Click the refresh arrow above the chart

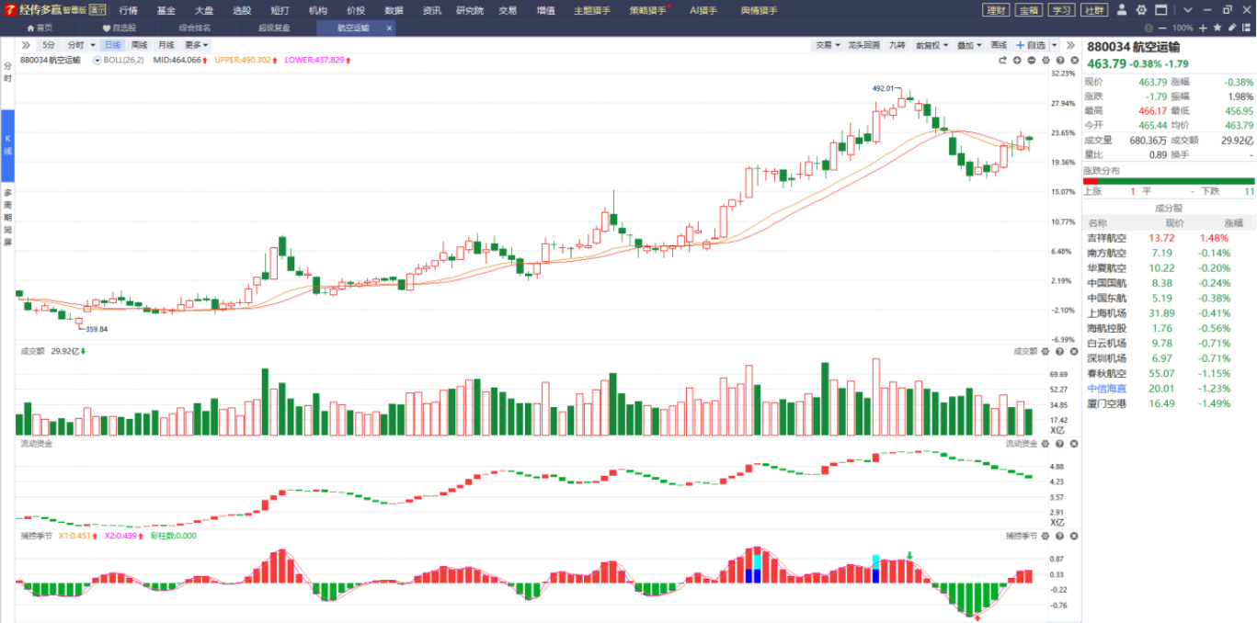point(1003,61)
